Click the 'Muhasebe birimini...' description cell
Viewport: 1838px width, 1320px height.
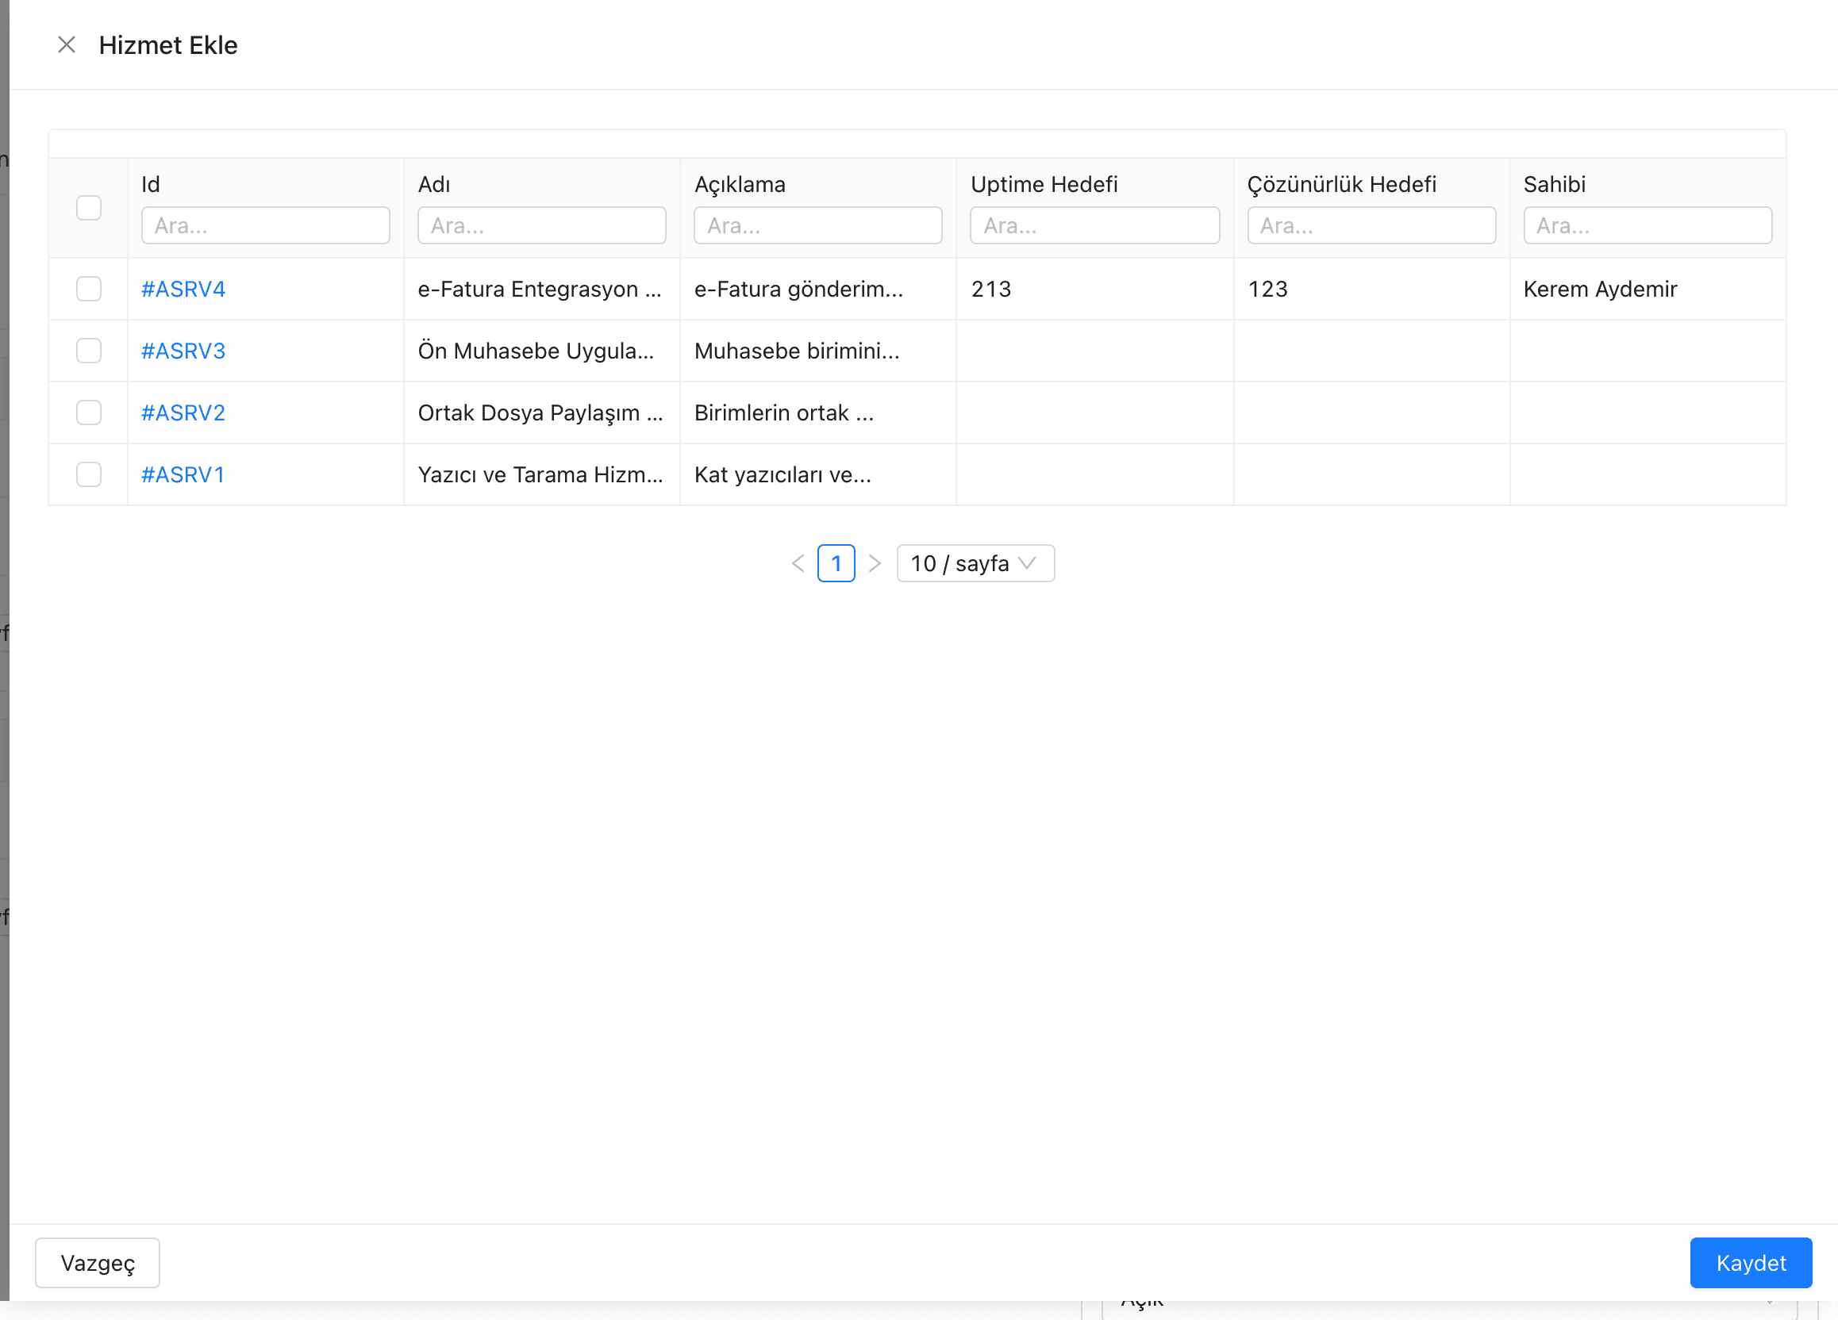[818, 351]
